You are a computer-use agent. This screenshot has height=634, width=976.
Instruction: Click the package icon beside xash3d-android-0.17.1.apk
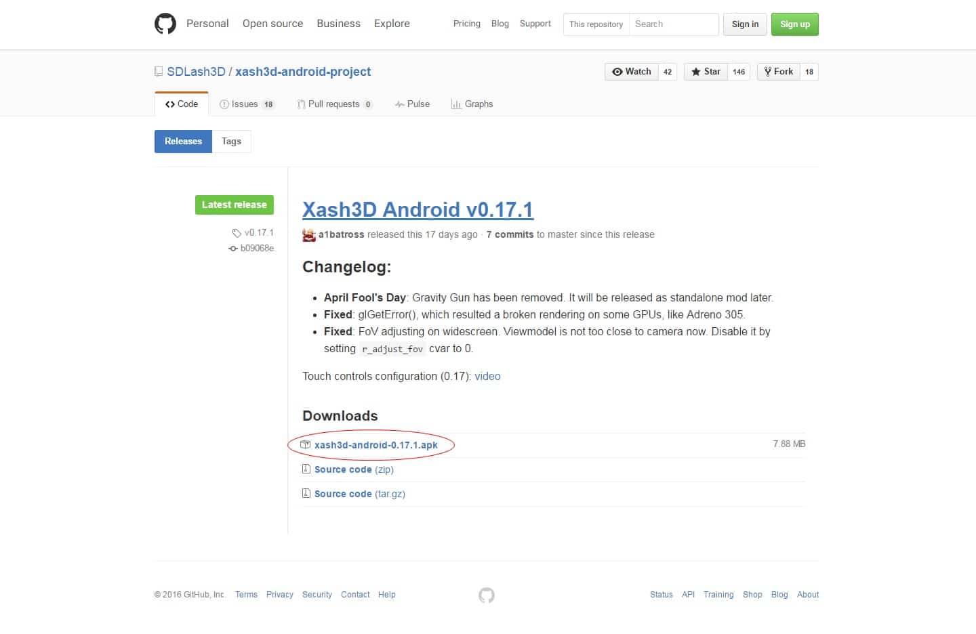tap(306, 445)
